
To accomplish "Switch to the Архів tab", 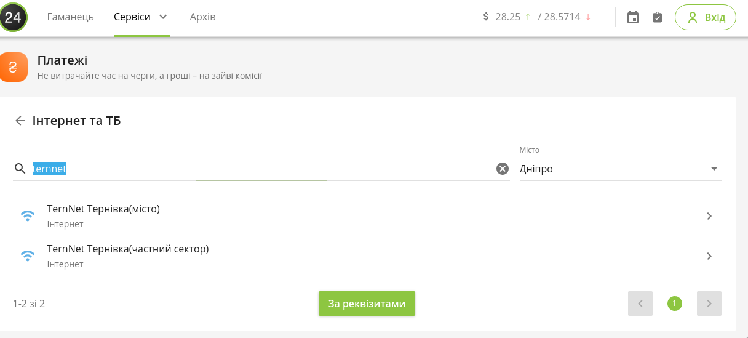I will [x=203, y=17].
